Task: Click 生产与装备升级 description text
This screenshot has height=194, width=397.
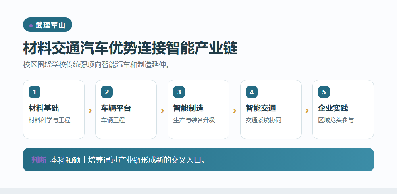Action: click(x=194, y=120)
